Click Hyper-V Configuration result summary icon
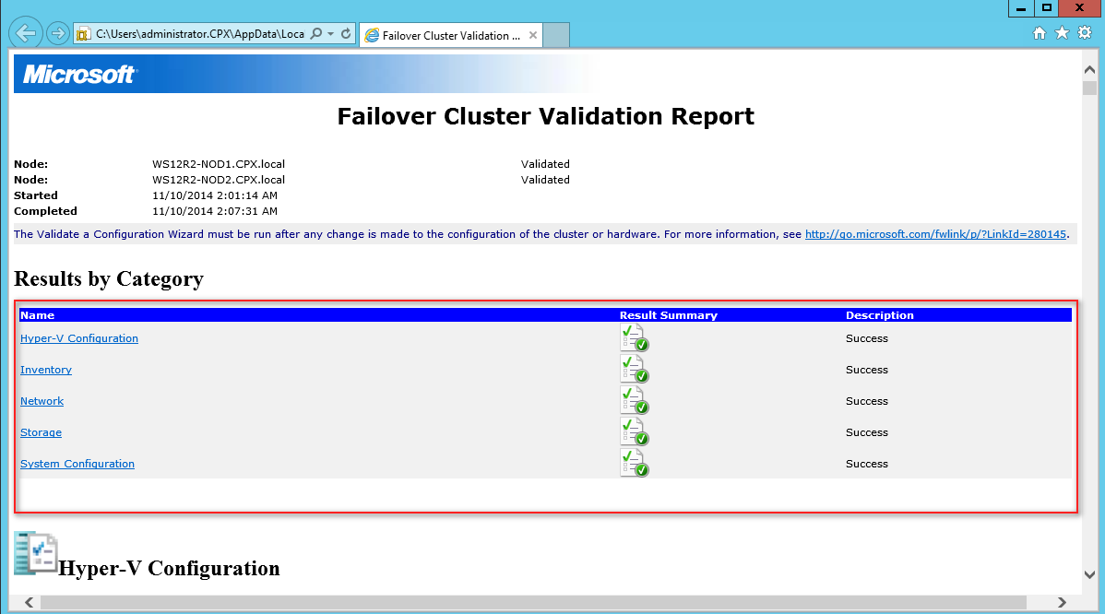Screen dimensions: 1105x614 (x=635, y=337)
